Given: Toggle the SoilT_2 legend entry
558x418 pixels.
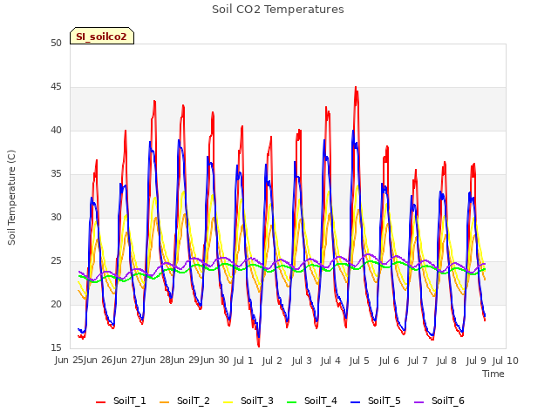Looking at the screenshot, I should click(185, 401).
